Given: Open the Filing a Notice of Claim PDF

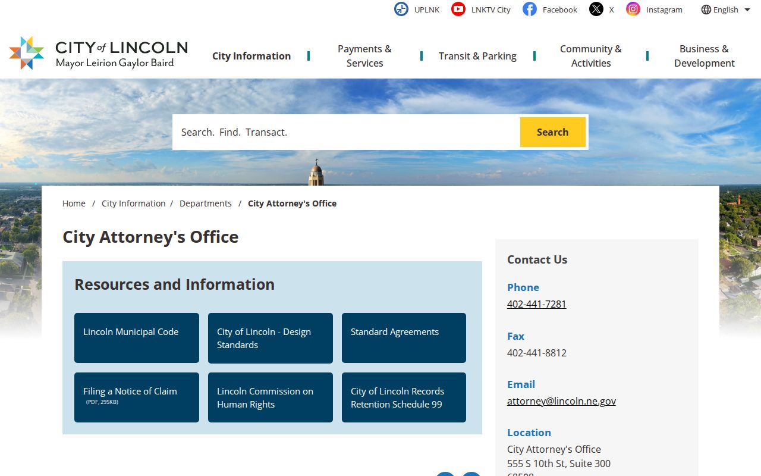Looking at the screenshot, I should (137, 397).
